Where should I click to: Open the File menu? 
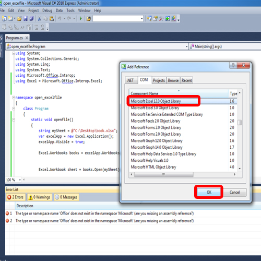click(x=2, y=10)
